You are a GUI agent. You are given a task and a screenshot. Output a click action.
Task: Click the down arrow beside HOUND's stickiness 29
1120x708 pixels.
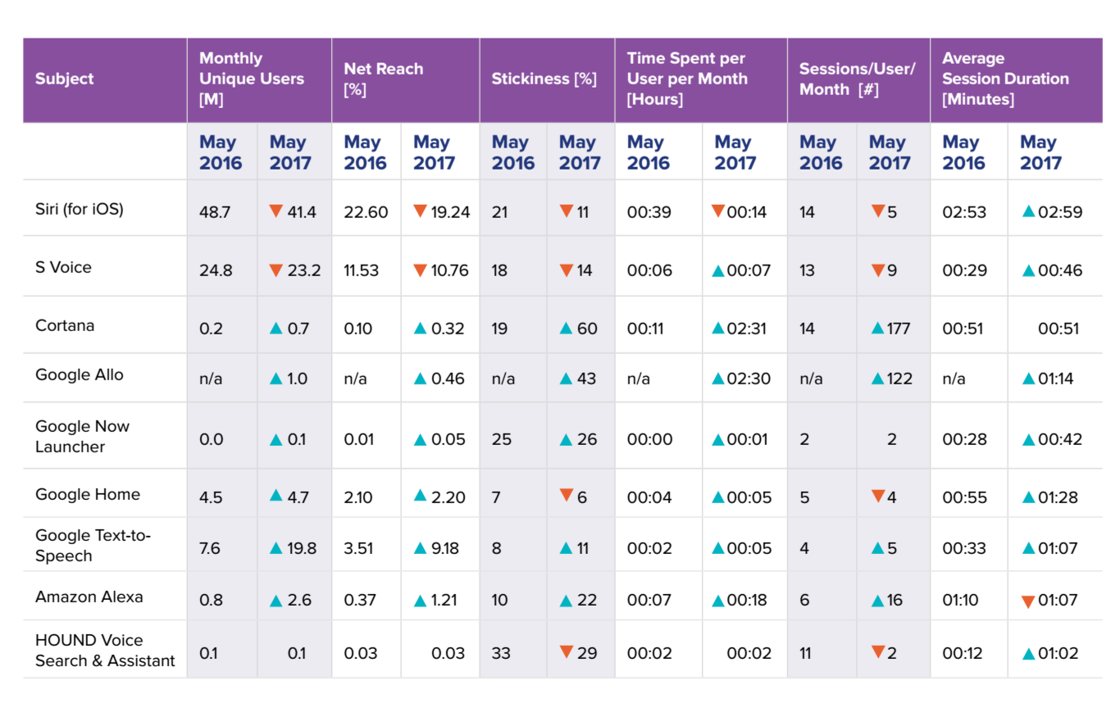click(567, 652)
